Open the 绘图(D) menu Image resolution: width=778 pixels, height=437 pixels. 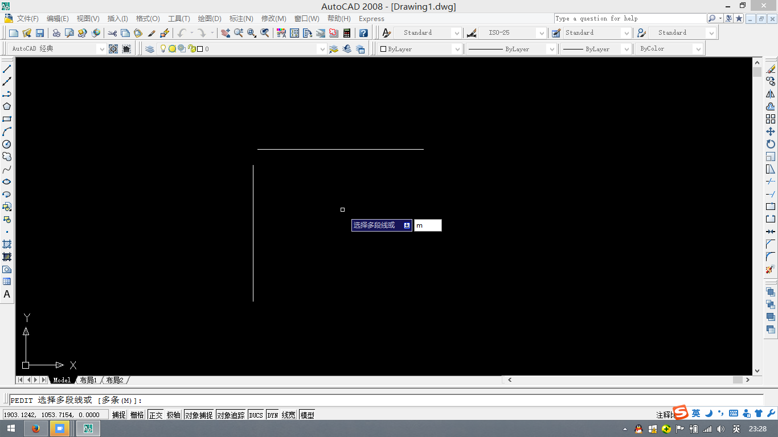pyautogui.click(x=210, y=19)
